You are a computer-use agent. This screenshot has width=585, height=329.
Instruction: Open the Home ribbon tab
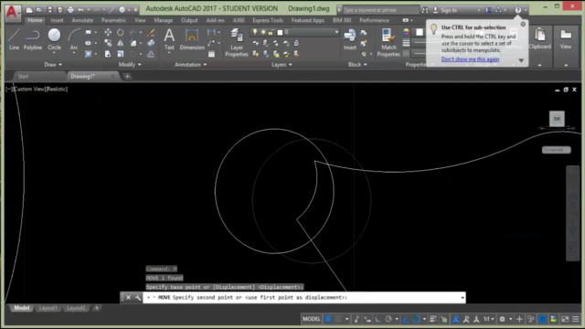35,20
